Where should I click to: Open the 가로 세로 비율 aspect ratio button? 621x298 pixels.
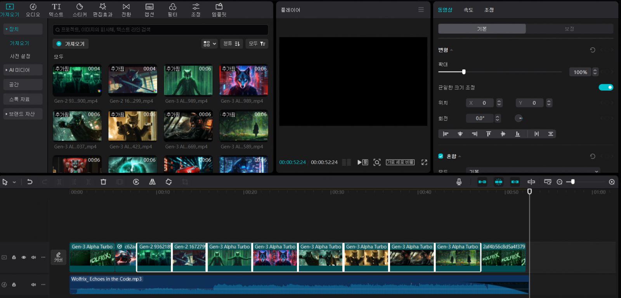400,162
